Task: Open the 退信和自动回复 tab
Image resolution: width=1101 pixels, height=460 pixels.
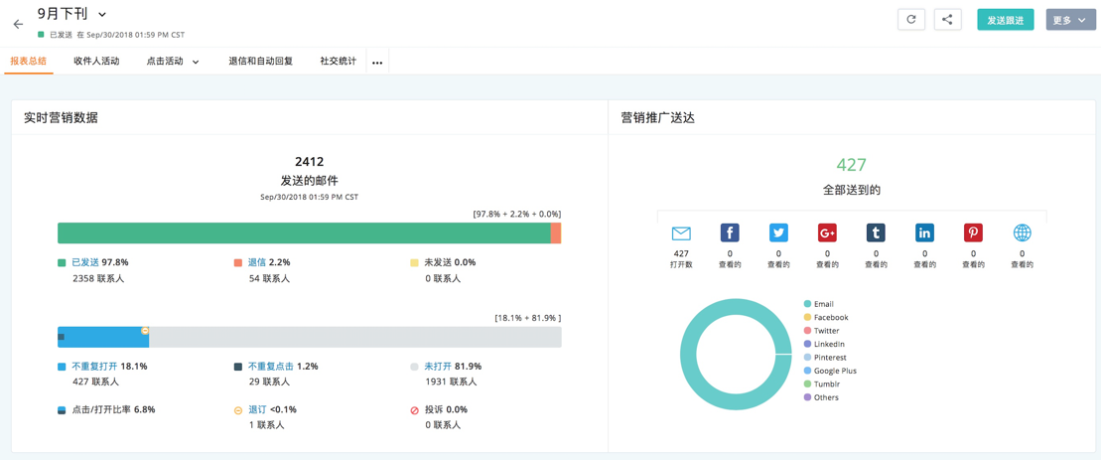Action: click(x=260, y=62)
